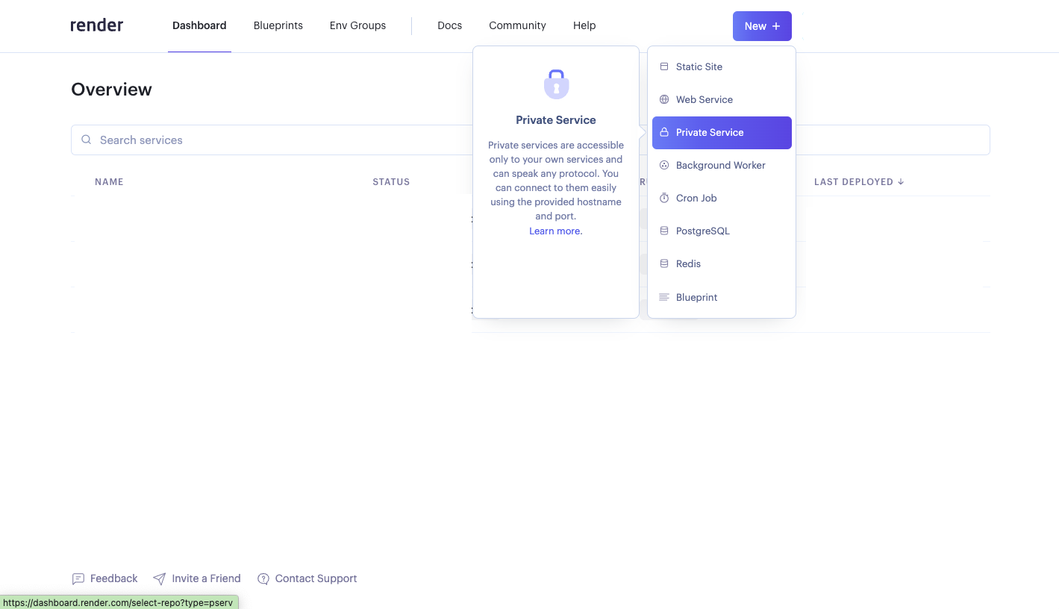
Task: Click the Background Worker icon
Action: [x=664, y=165]
